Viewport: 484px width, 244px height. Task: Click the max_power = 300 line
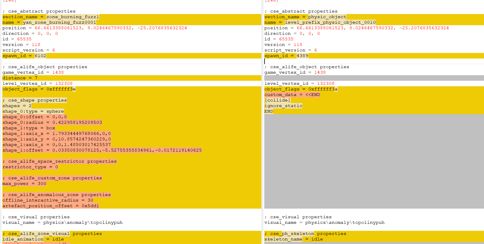pos(24,183)
